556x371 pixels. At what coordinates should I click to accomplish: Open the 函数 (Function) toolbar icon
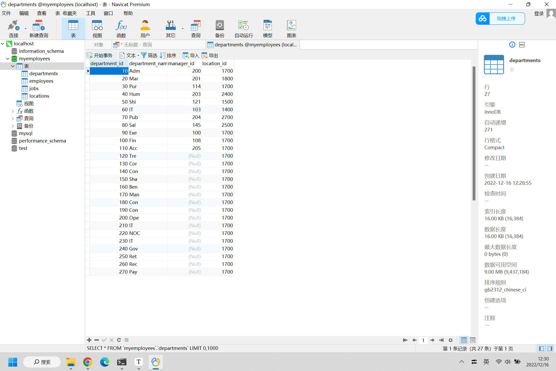click(121, 28)
